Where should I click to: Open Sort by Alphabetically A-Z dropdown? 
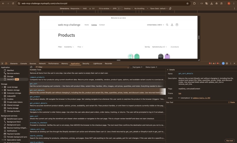coord(159,47)
